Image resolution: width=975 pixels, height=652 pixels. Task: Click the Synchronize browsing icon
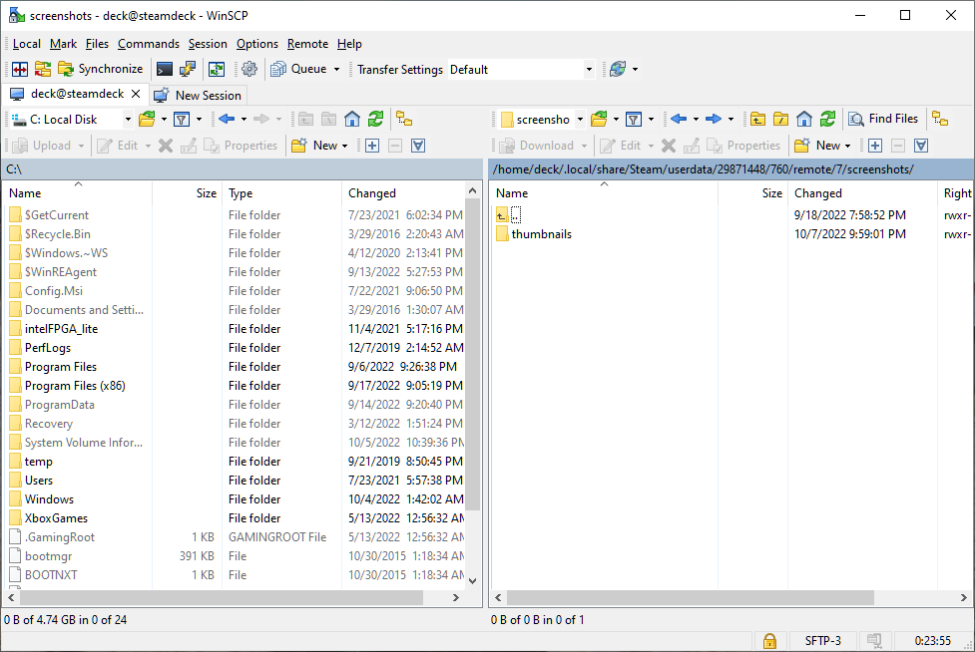point(217,69)
